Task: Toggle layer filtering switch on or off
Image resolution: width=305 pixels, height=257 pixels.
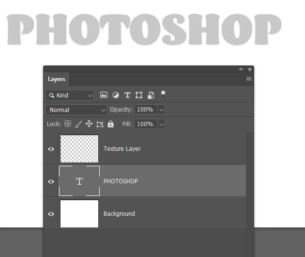Action: point(163,95)
